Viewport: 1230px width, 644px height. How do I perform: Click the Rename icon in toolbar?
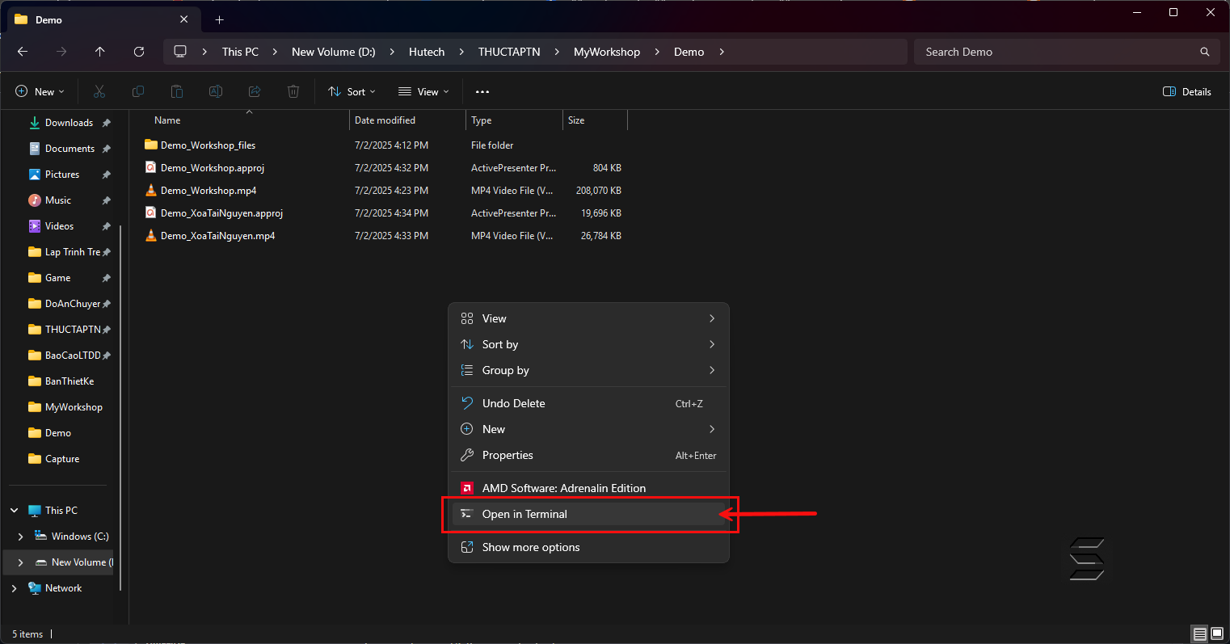[x=216, y=91]
